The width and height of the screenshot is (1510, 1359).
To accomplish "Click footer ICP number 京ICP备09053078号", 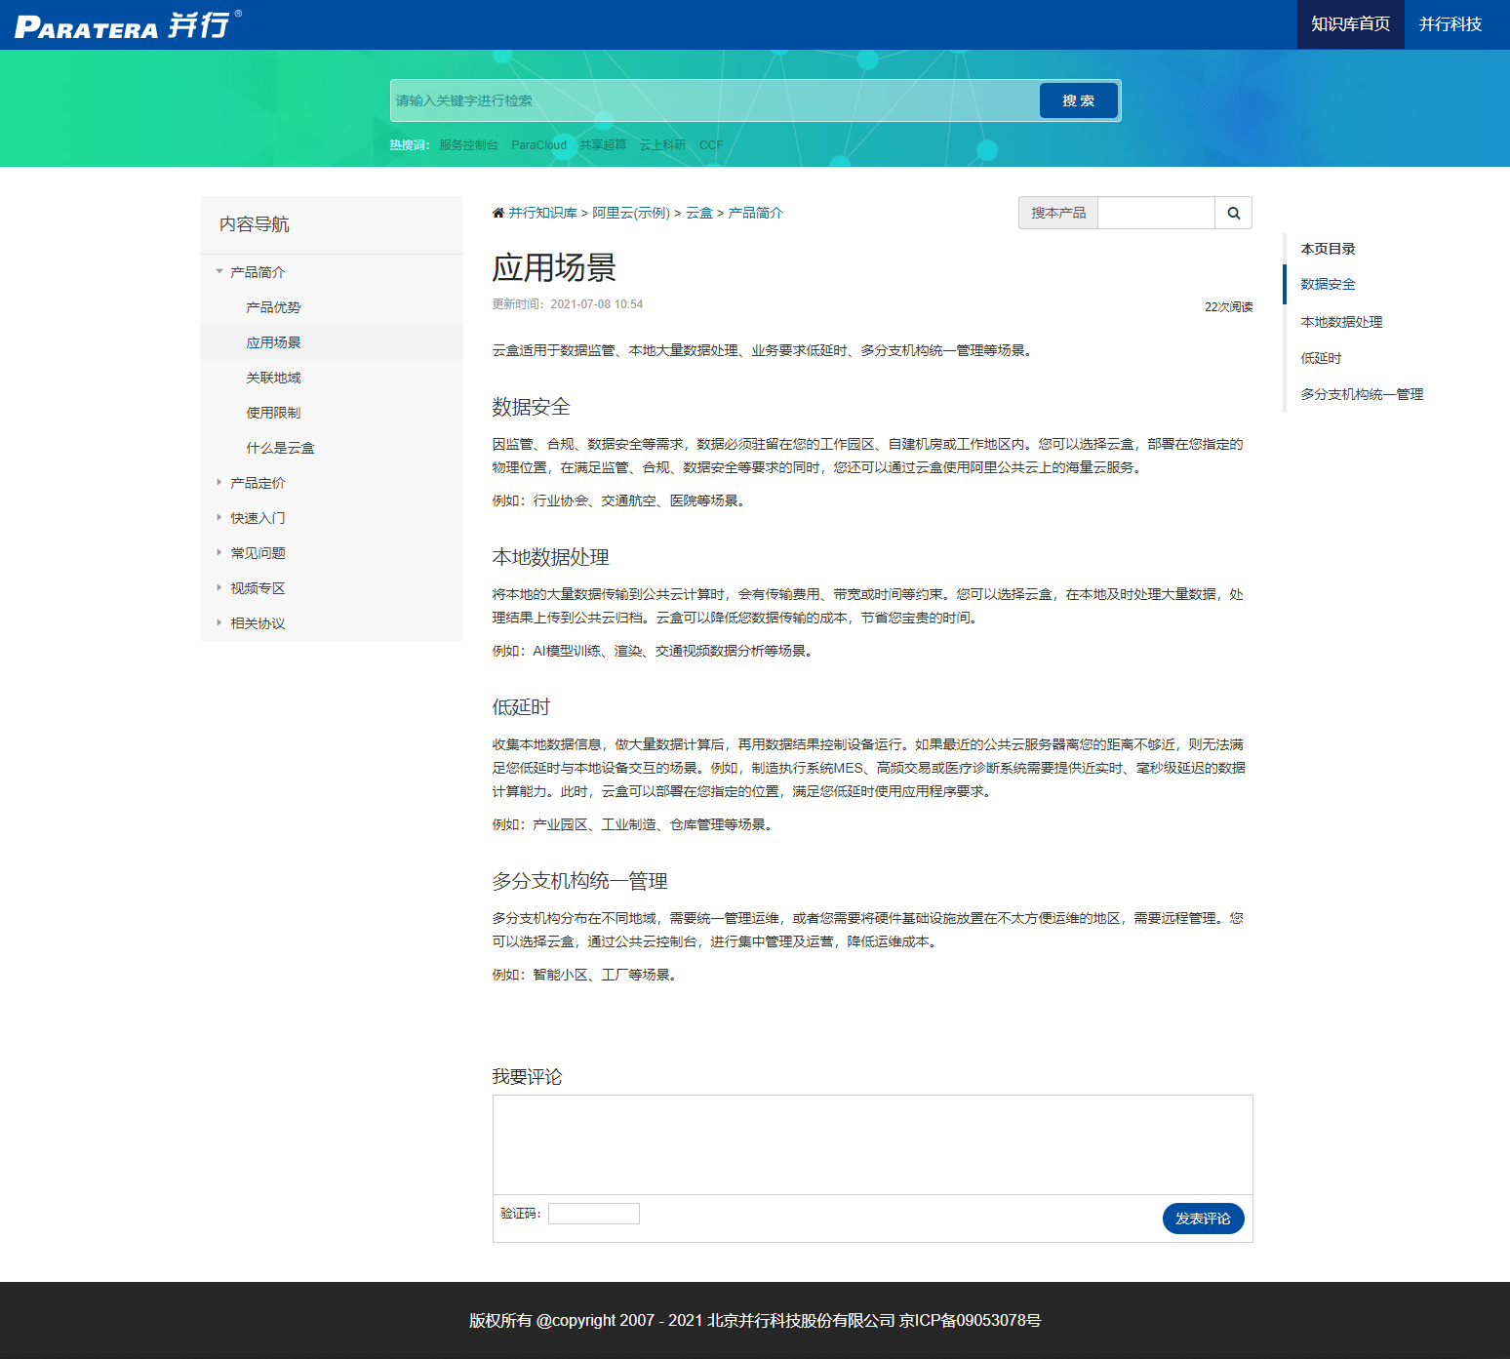I will (x=970, y=1320).
